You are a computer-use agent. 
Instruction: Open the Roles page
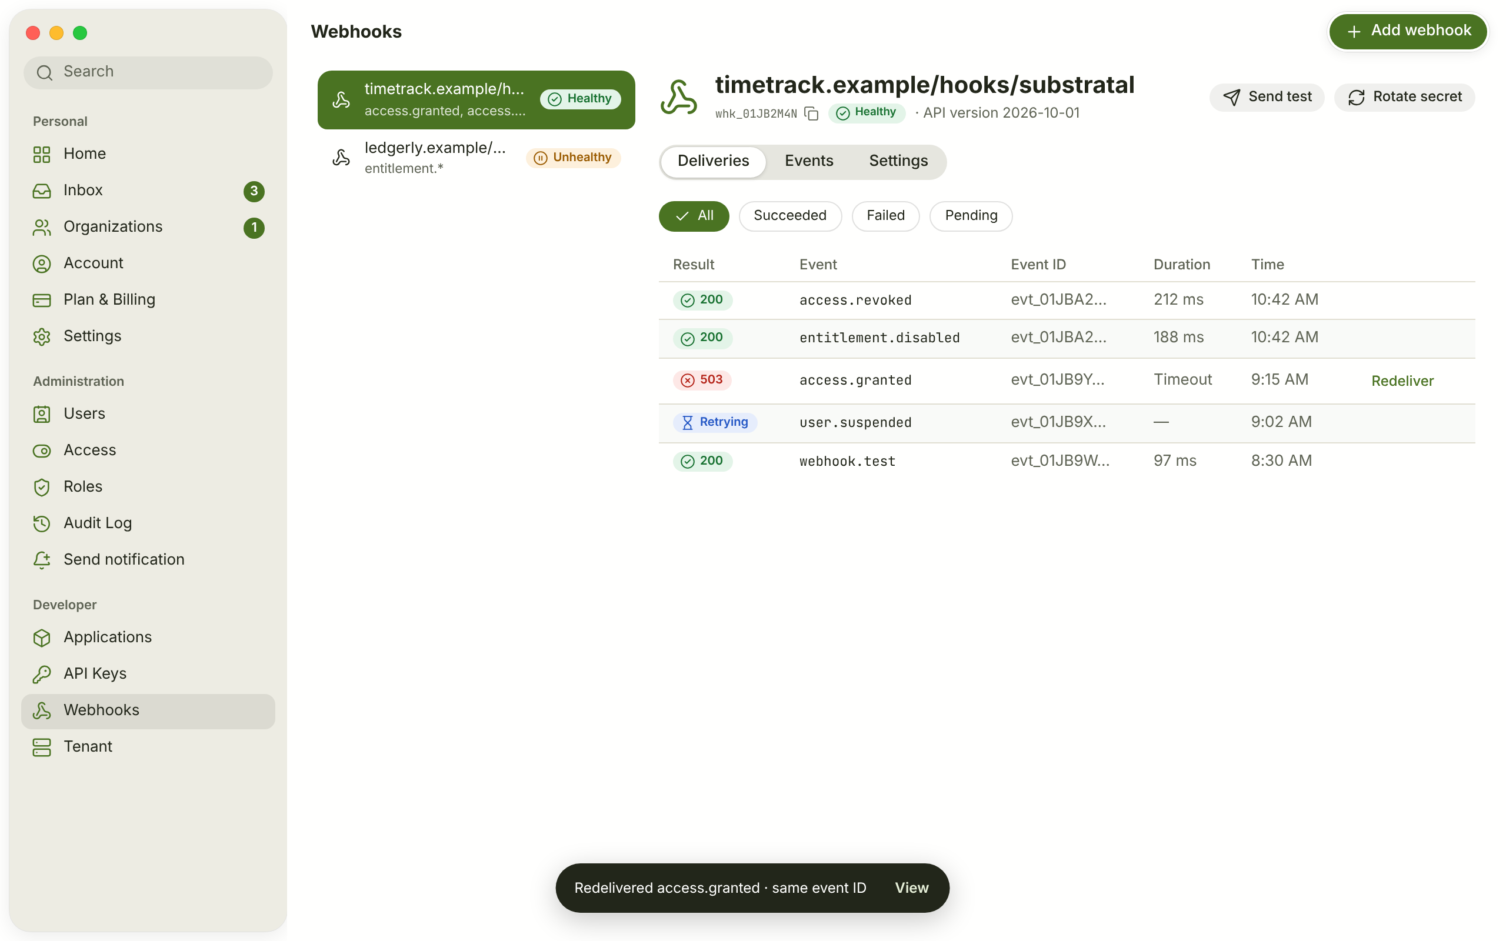pyautogui.click(x=148, y=487)
